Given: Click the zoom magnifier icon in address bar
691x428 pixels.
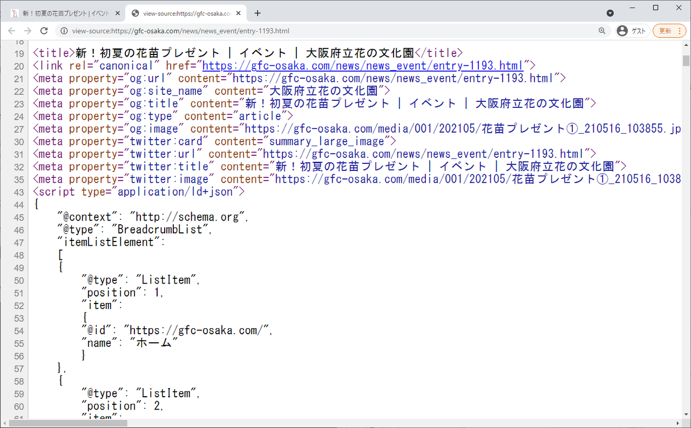Looking at the screenshot, I should tap(602, 31).
